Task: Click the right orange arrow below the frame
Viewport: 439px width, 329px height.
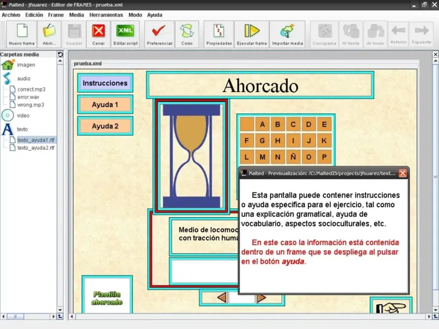Action: (x=262, y=298)
